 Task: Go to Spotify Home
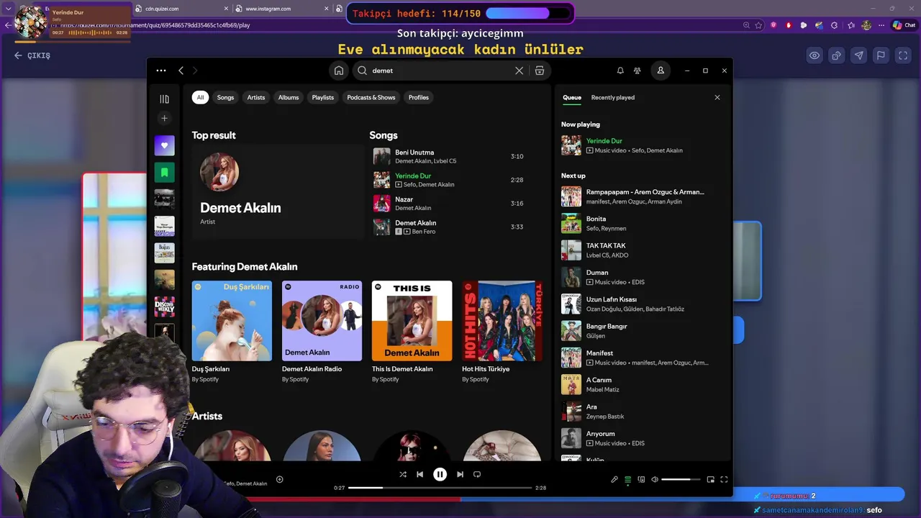click(338, 71)
